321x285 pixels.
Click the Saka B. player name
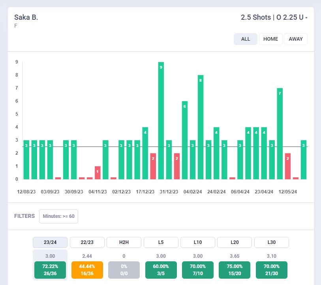tap(26, 17)
